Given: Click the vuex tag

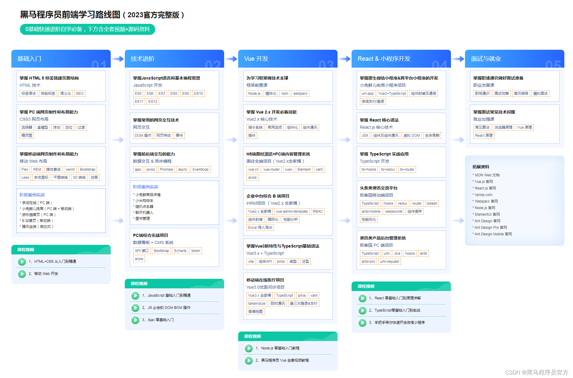Looking at the screenshot, I should (289, 169).
